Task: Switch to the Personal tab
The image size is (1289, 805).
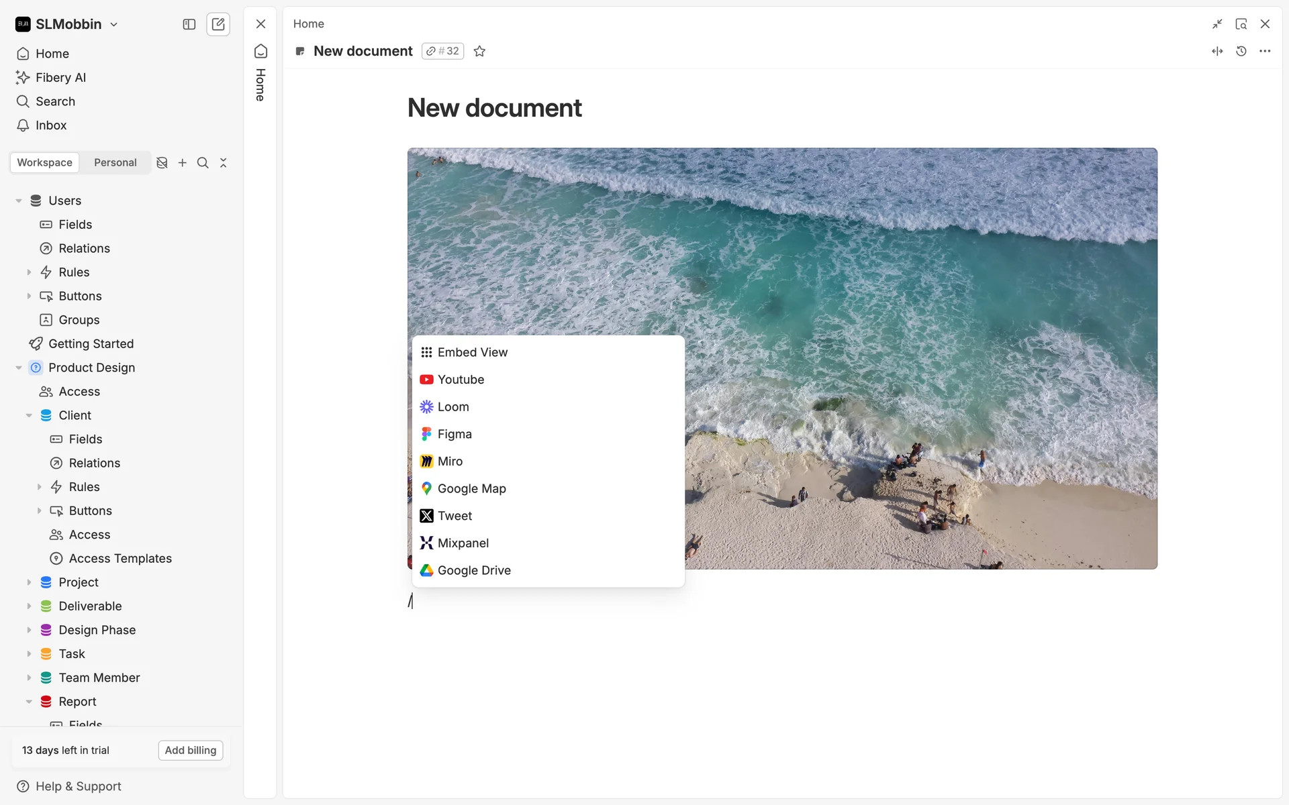Action: tap(115, 162)
